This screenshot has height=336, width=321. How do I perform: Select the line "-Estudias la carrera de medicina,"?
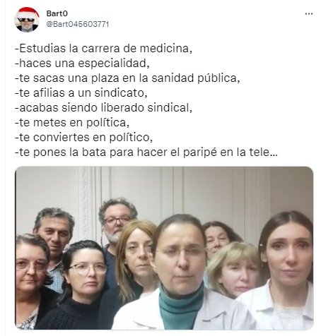[x=103, y=49]
